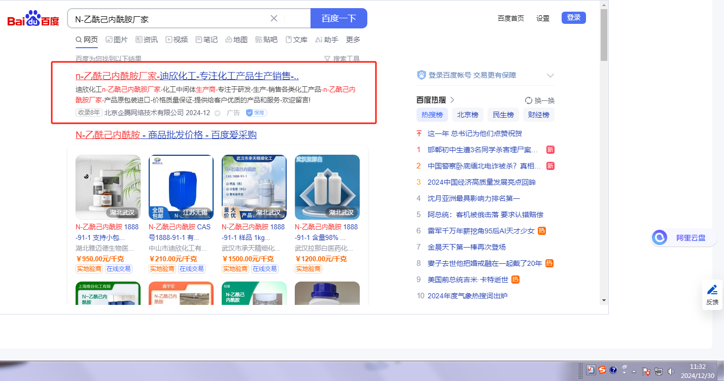Expand the 百度热搜 arrow
The width and height of the screenshot is (724, 381).
pyautogui.click(x=452, y=100)
